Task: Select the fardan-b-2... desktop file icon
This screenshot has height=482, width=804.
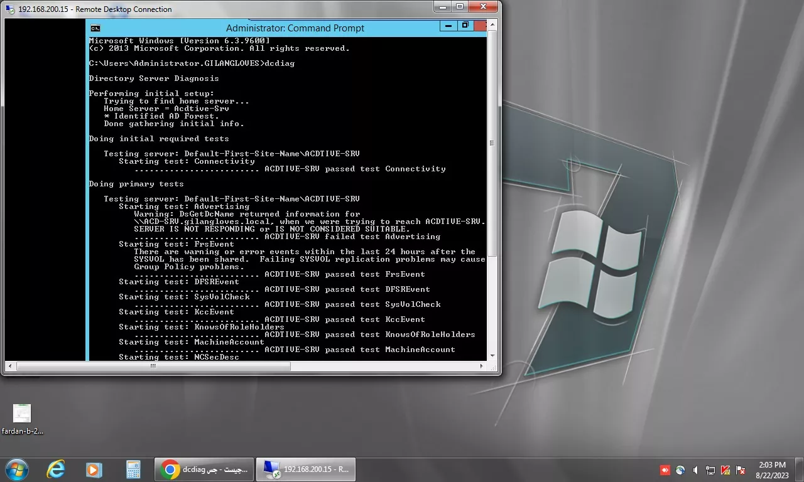Action: point(22,419)
